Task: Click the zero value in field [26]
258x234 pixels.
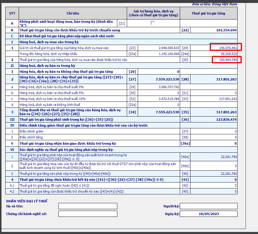Action: click(x=178, y=72)
